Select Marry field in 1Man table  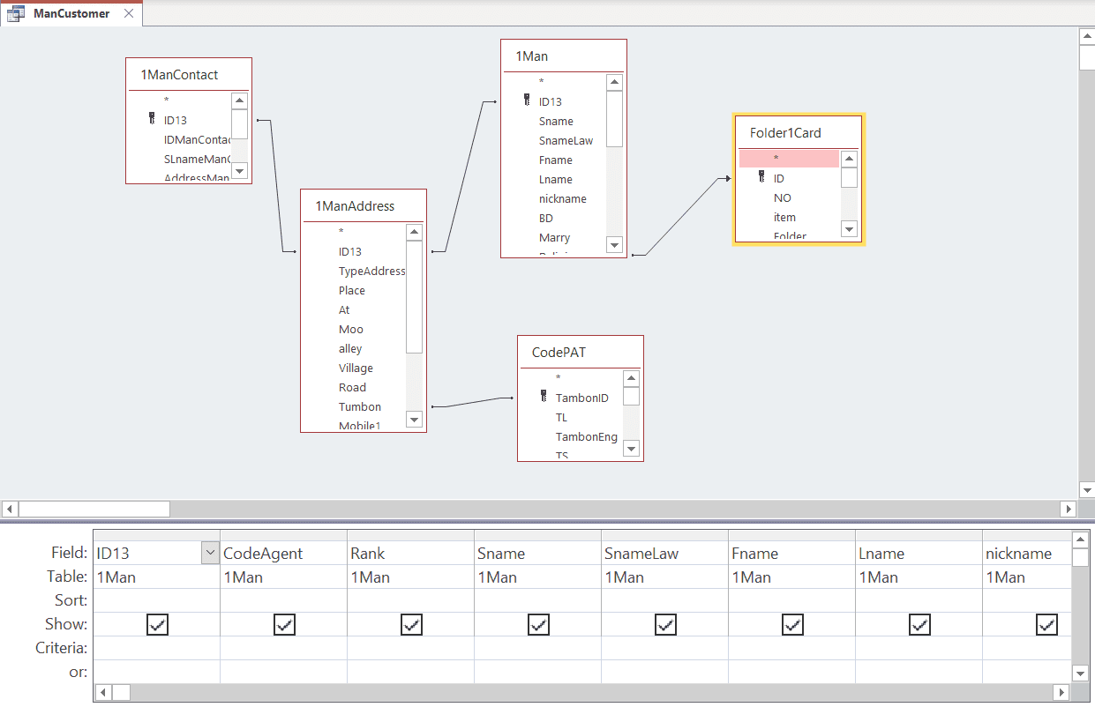554,237
